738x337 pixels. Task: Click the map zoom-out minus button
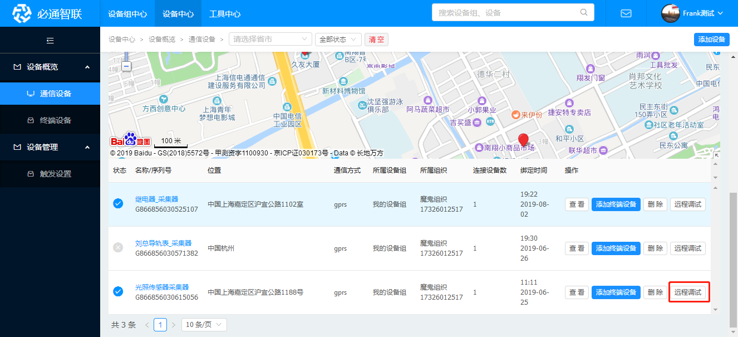pos(126,66)
